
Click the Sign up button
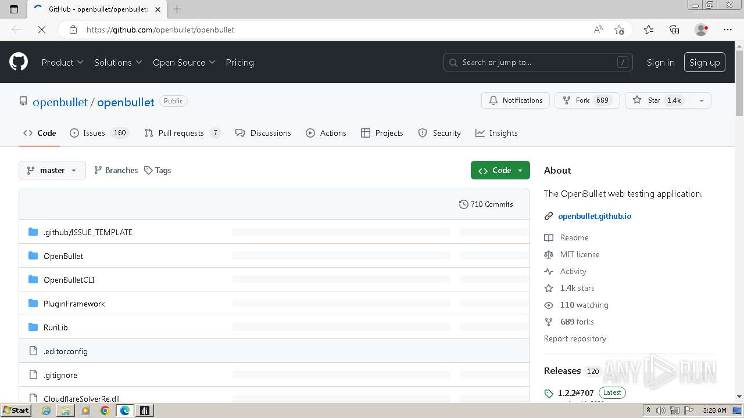704,62
